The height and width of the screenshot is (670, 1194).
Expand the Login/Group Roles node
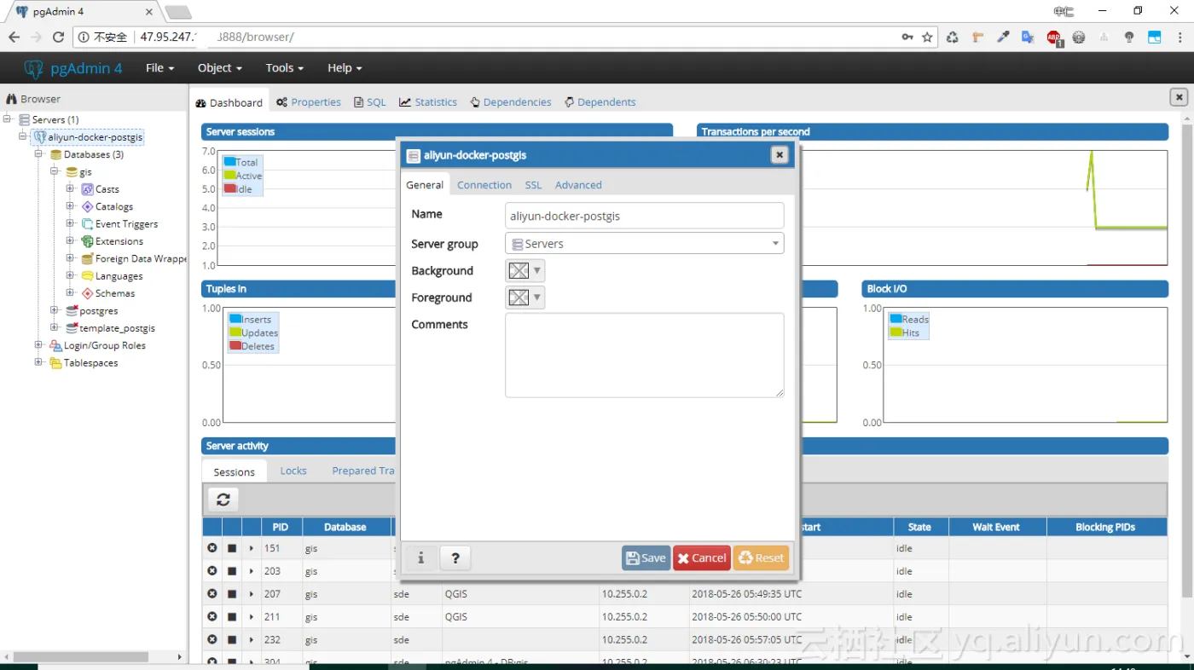pos(39,345)
